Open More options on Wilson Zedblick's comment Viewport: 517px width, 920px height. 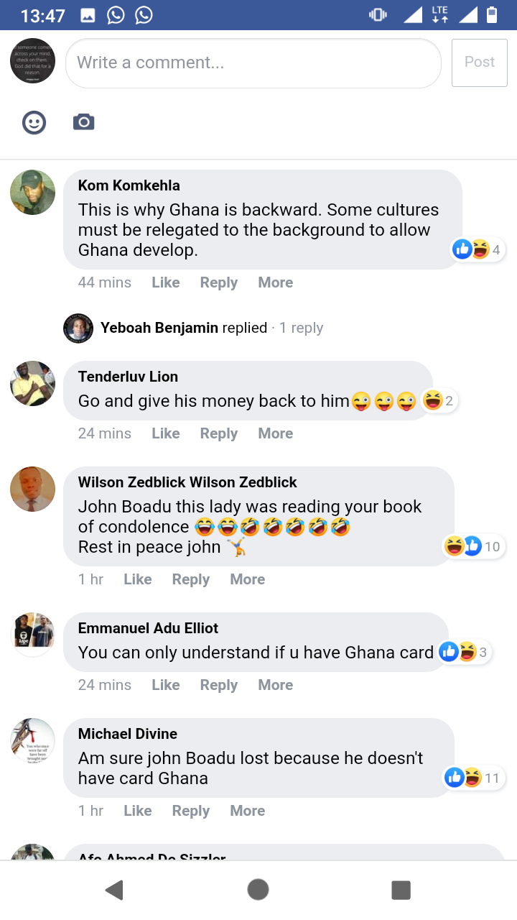tap(248, 579)
